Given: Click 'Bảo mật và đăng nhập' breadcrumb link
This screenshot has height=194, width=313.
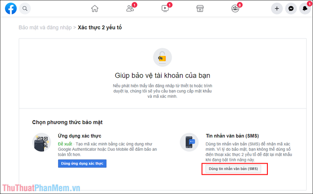Looking at the screenshot, I should coord(45,28).
